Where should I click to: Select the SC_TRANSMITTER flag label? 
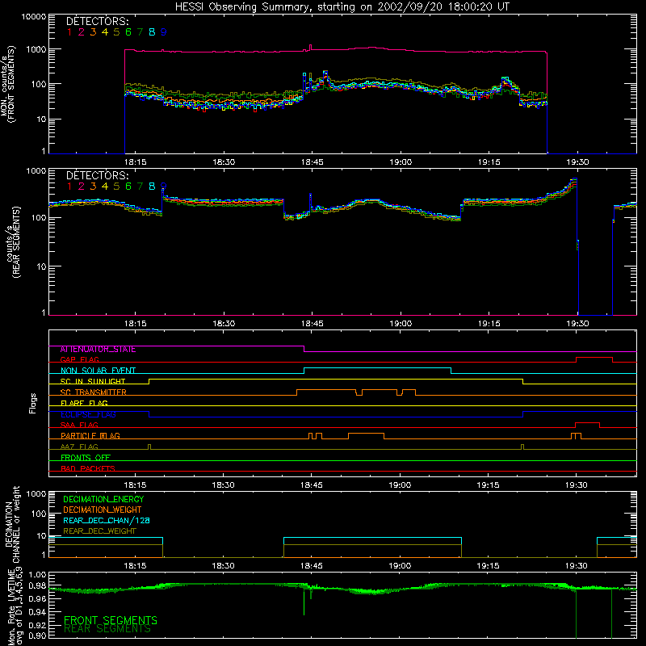pyautogui.click(x=94, y=392)
